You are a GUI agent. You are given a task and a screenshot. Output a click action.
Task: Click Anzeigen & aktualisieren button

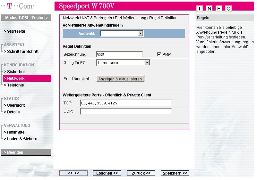(x=120, y=79)
